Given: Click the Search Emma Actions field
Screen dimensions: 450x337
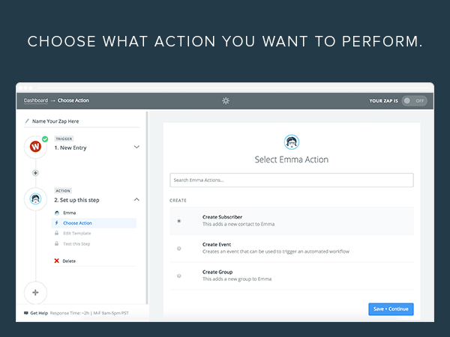Looking at the screenshot, I should (292, 180).
